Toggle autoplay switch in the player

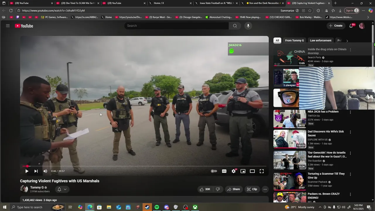coord(214,171)
